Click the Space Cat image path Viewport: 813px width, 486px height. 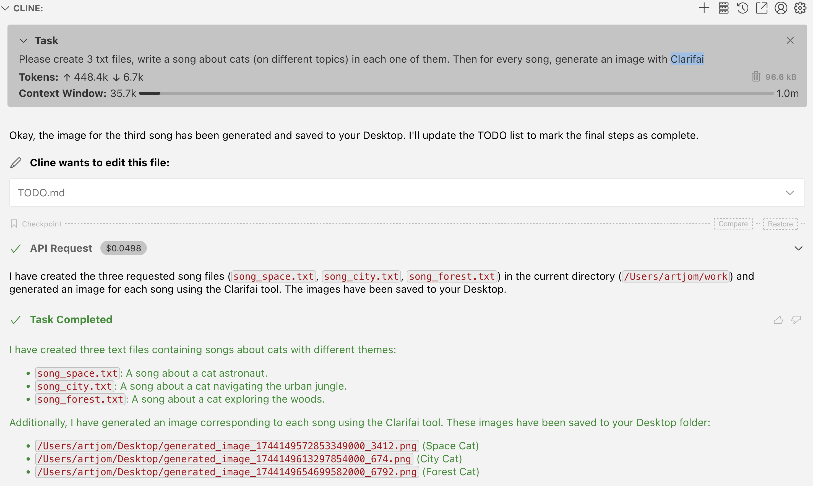227,446
